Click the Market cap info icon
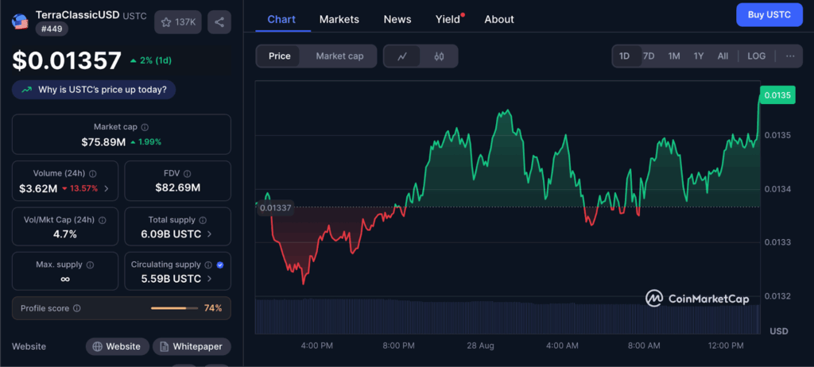 145,127
